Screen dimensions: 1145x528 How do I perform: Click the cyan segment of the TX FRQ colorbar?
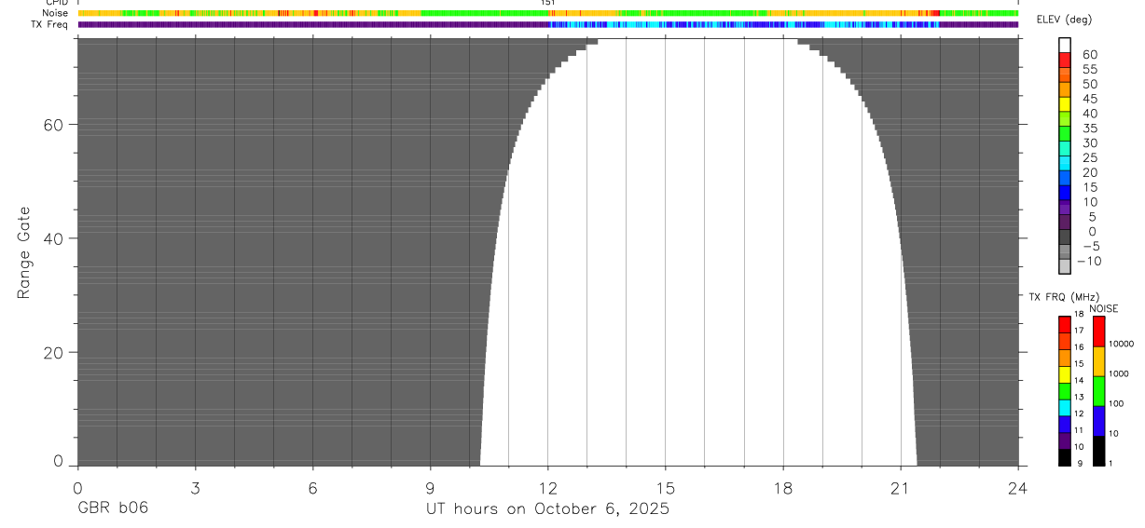1064,408
